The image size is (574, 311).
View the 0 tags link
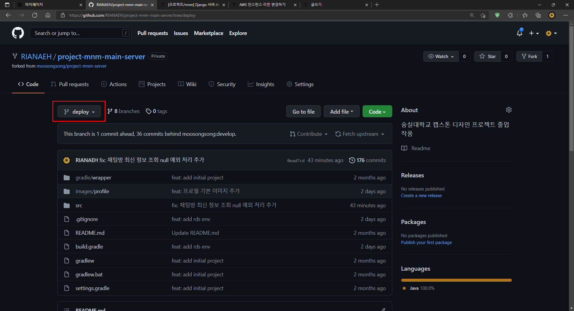point(156,111)
